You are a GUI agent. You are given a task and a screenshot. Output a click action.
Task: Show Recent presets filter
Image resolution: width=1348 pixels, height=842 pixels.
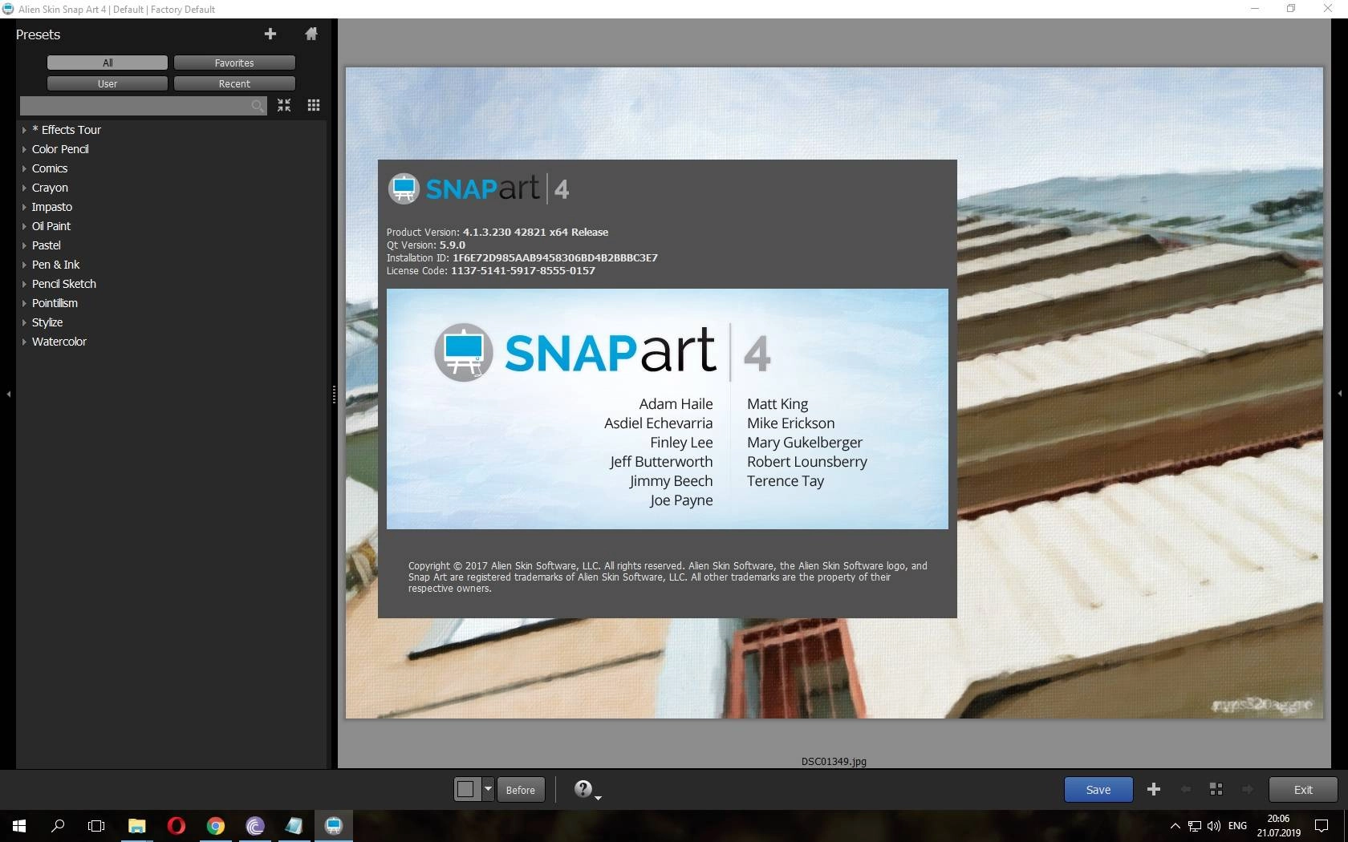tap(234, 83)
